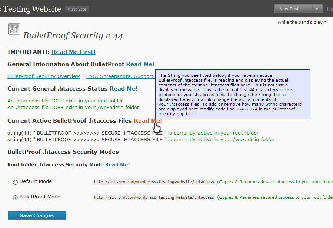The height and width of the screenshot is (228, 333).
Task: Click the New Post button
Action: (x=293, y=9)
